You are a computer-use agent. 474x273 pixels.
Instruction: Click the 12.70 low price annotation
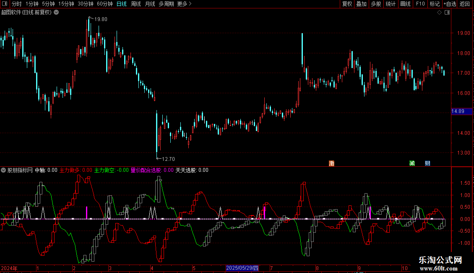point(168,159)
